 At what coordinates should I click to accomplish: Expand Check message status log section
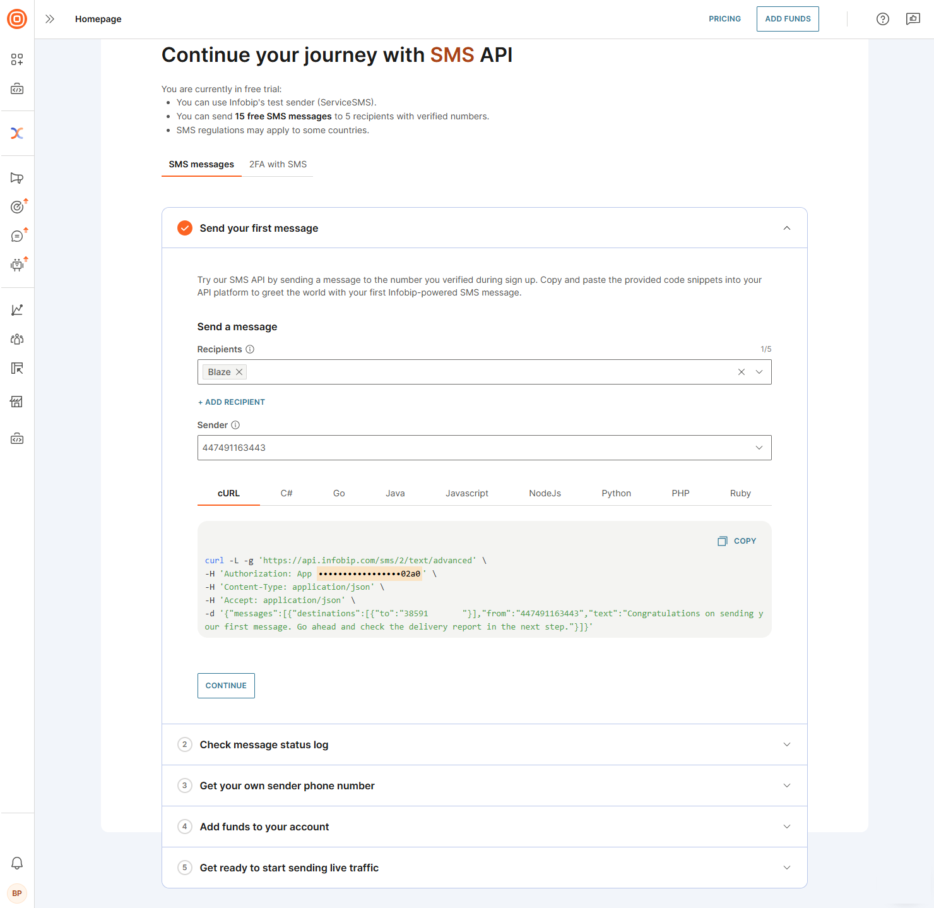point(485,744)
